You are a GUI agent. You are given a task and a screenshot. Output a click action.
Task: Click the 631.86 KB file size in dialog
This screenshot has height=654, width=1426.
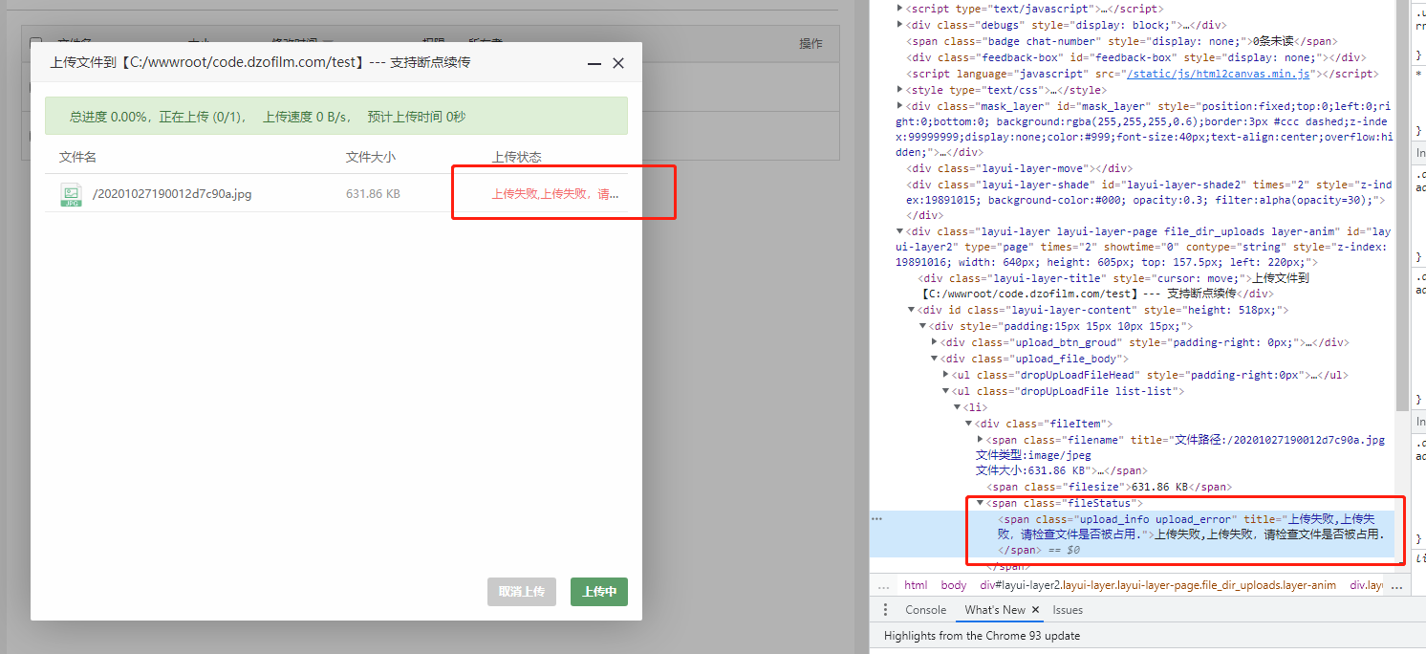pos(373,194)
